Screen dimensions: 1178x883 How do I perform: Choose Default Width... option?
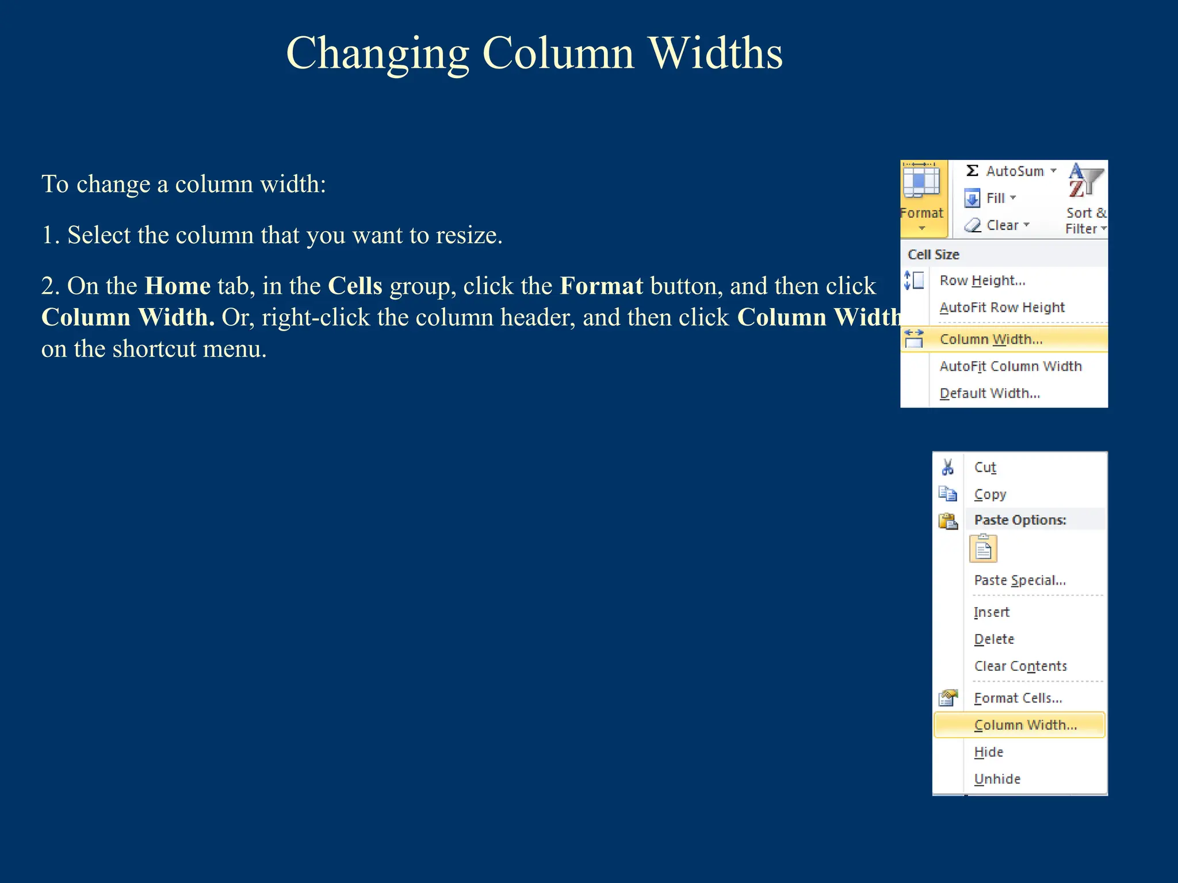coord(1004,393)
